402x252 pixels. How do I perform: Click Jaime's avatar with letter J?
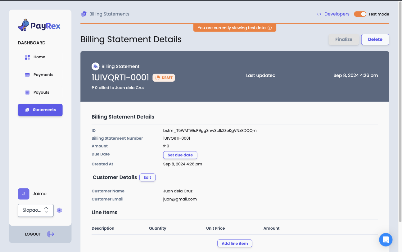(23, 194)
